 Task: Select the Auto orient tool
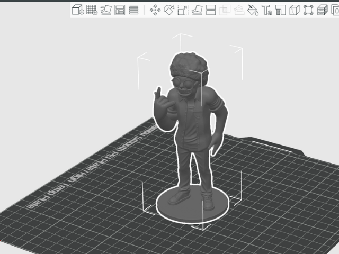(105, 10)
